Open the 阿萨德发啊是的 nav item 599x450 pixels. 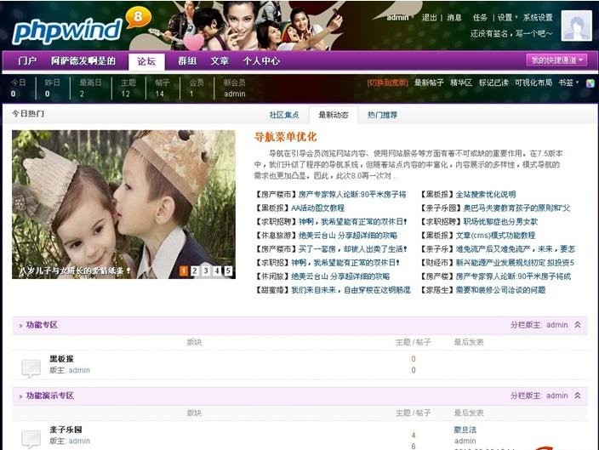tap(83, 61)
